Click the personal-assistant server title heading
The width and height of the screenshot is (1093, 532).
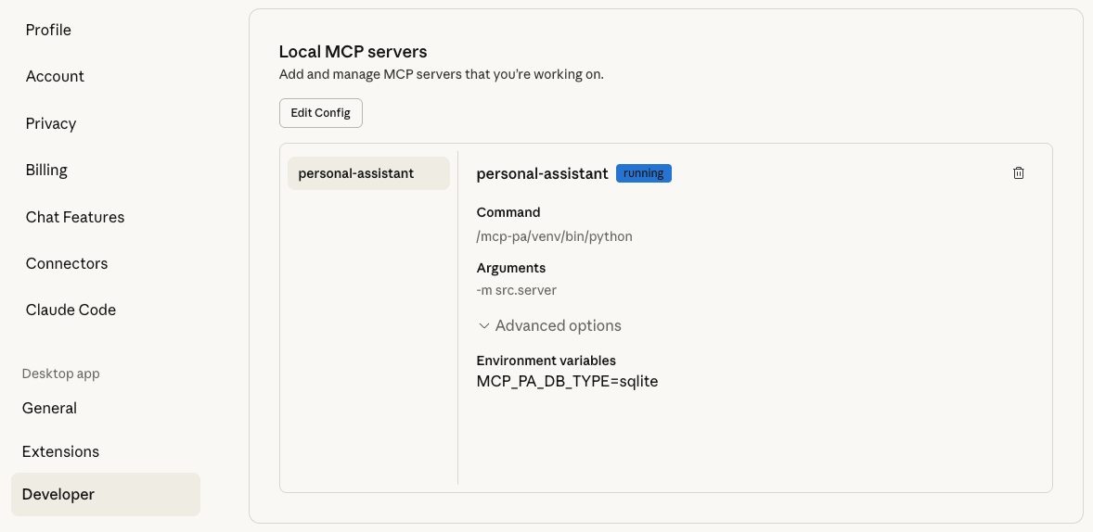coord(542,173)
